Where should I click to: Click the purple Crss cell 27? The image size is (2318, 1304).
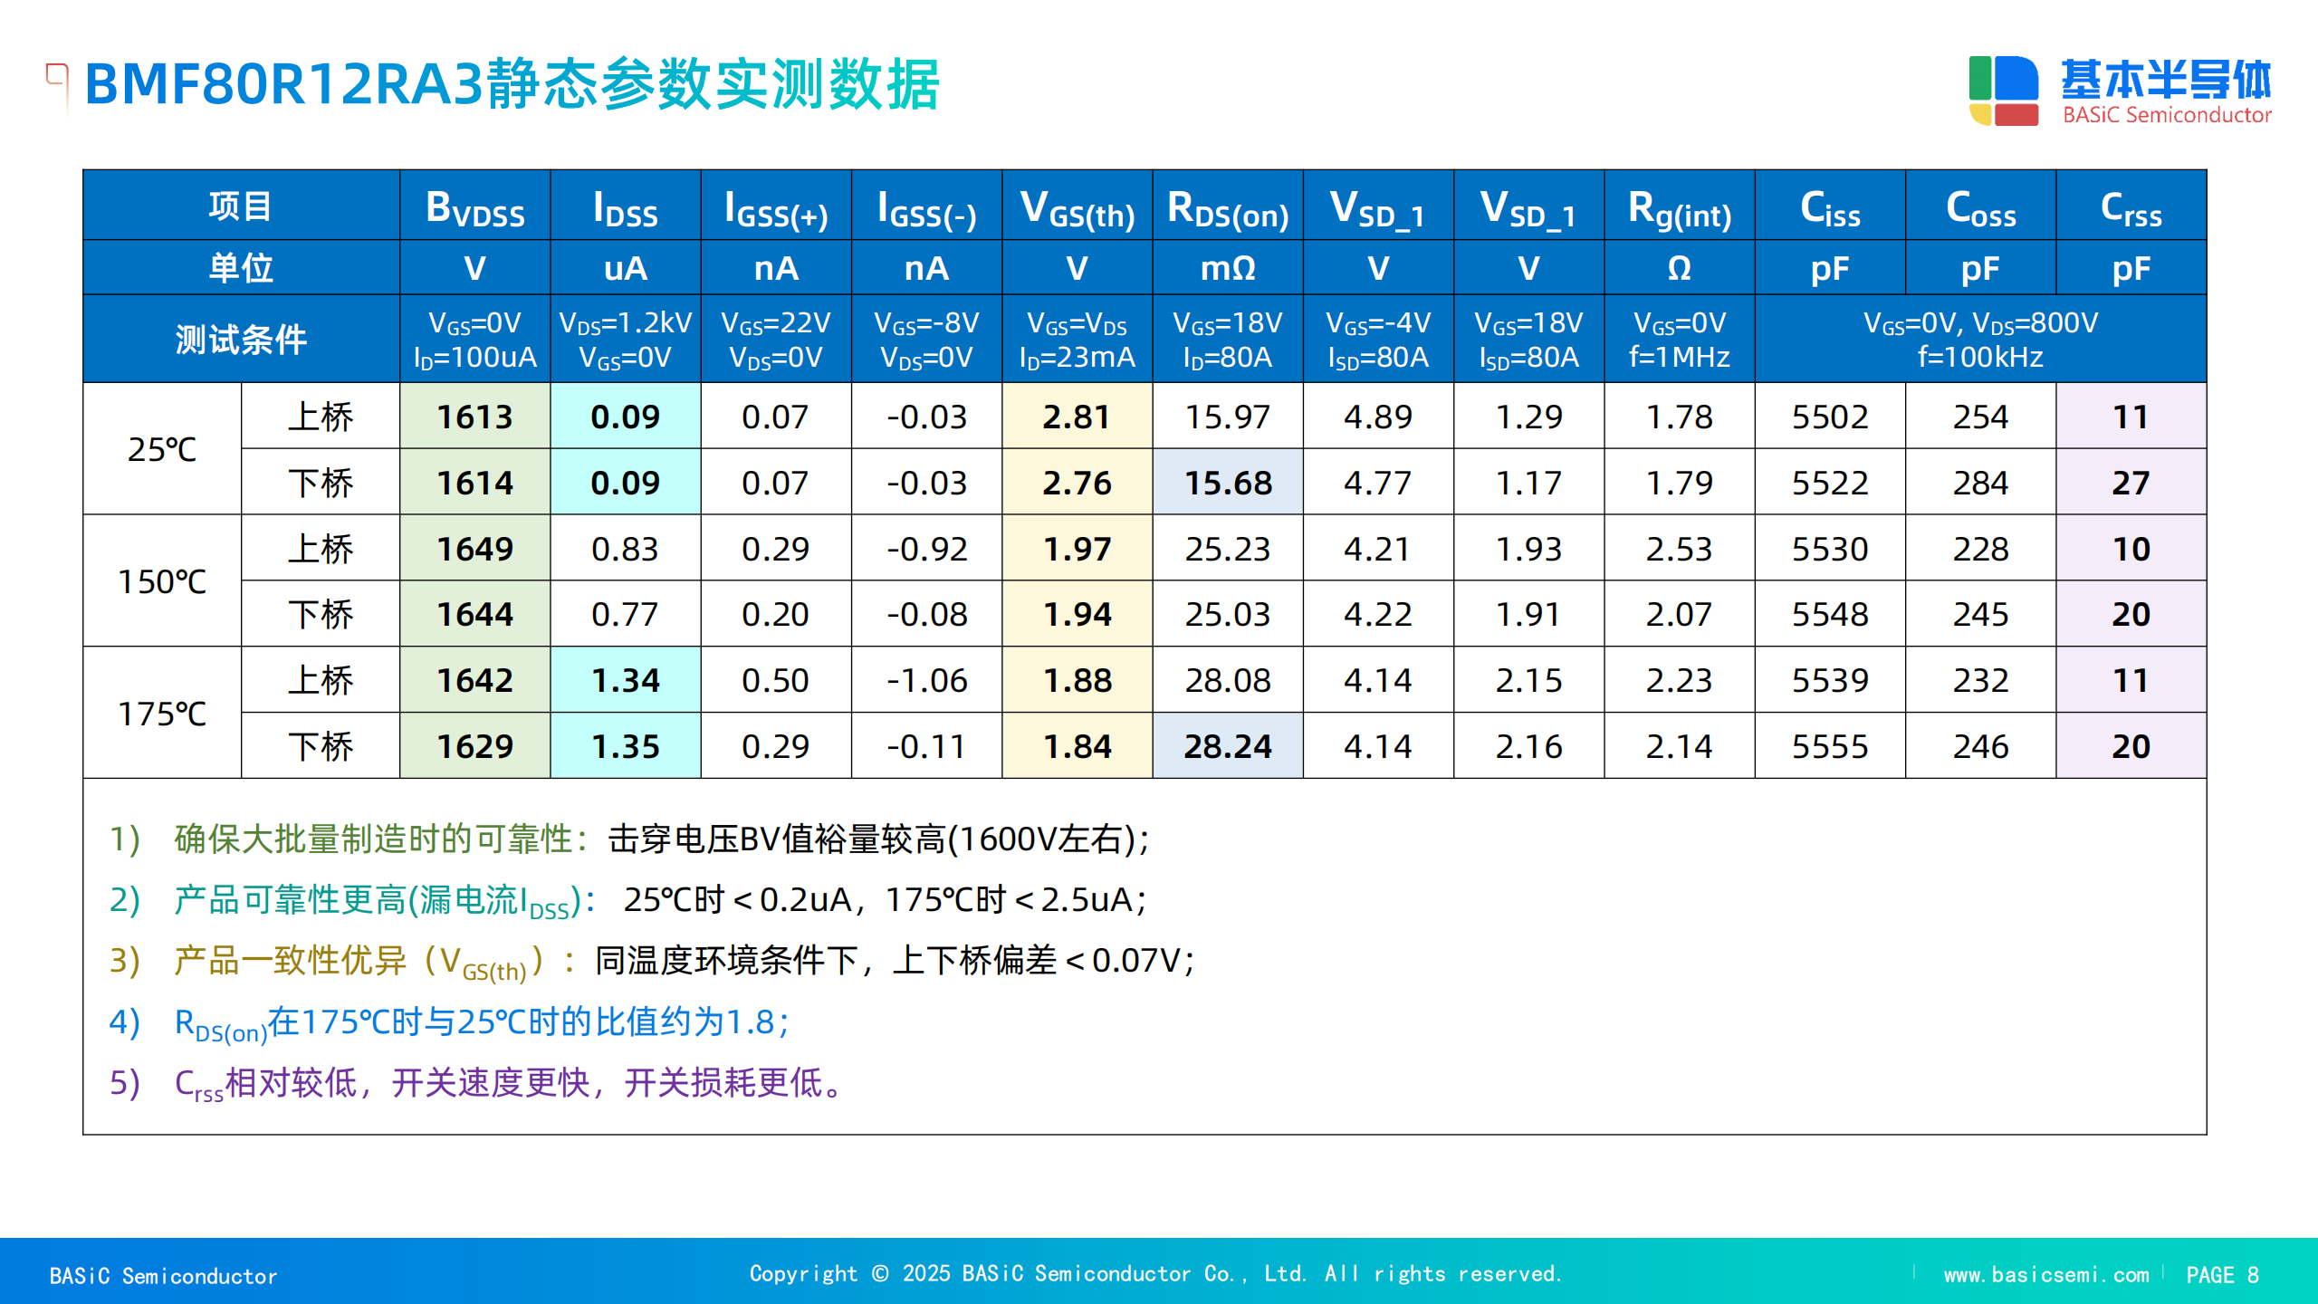point(2130,483)
